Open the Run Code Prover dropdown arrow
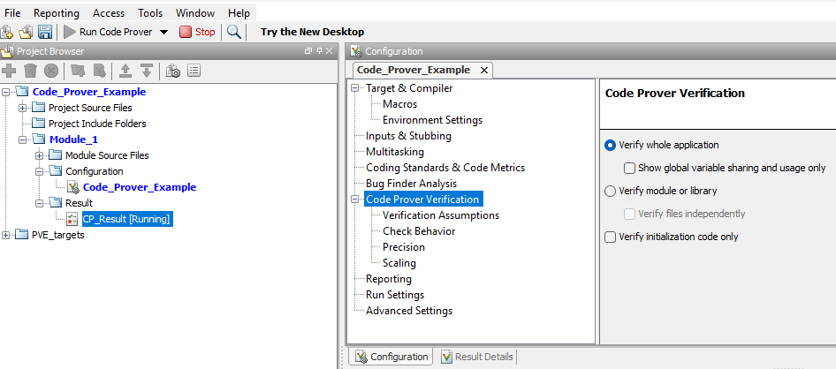Viewport: 836px width, 369px height. [163, 32]
